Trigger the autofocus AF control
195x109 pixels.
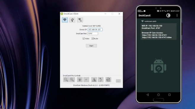coord(86,80)
